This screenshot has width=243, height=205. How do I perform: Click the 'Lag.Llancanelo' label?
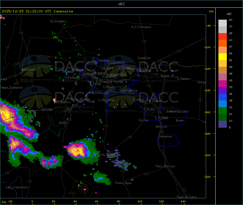17,187
